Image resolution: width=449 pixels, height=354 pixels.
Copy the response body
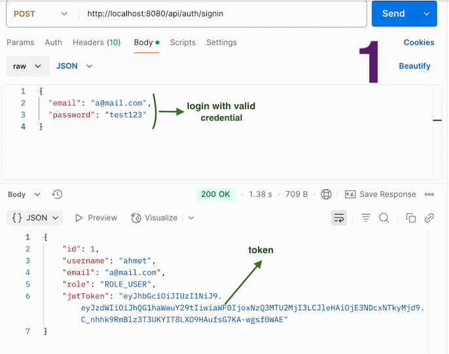pos(410,218)
